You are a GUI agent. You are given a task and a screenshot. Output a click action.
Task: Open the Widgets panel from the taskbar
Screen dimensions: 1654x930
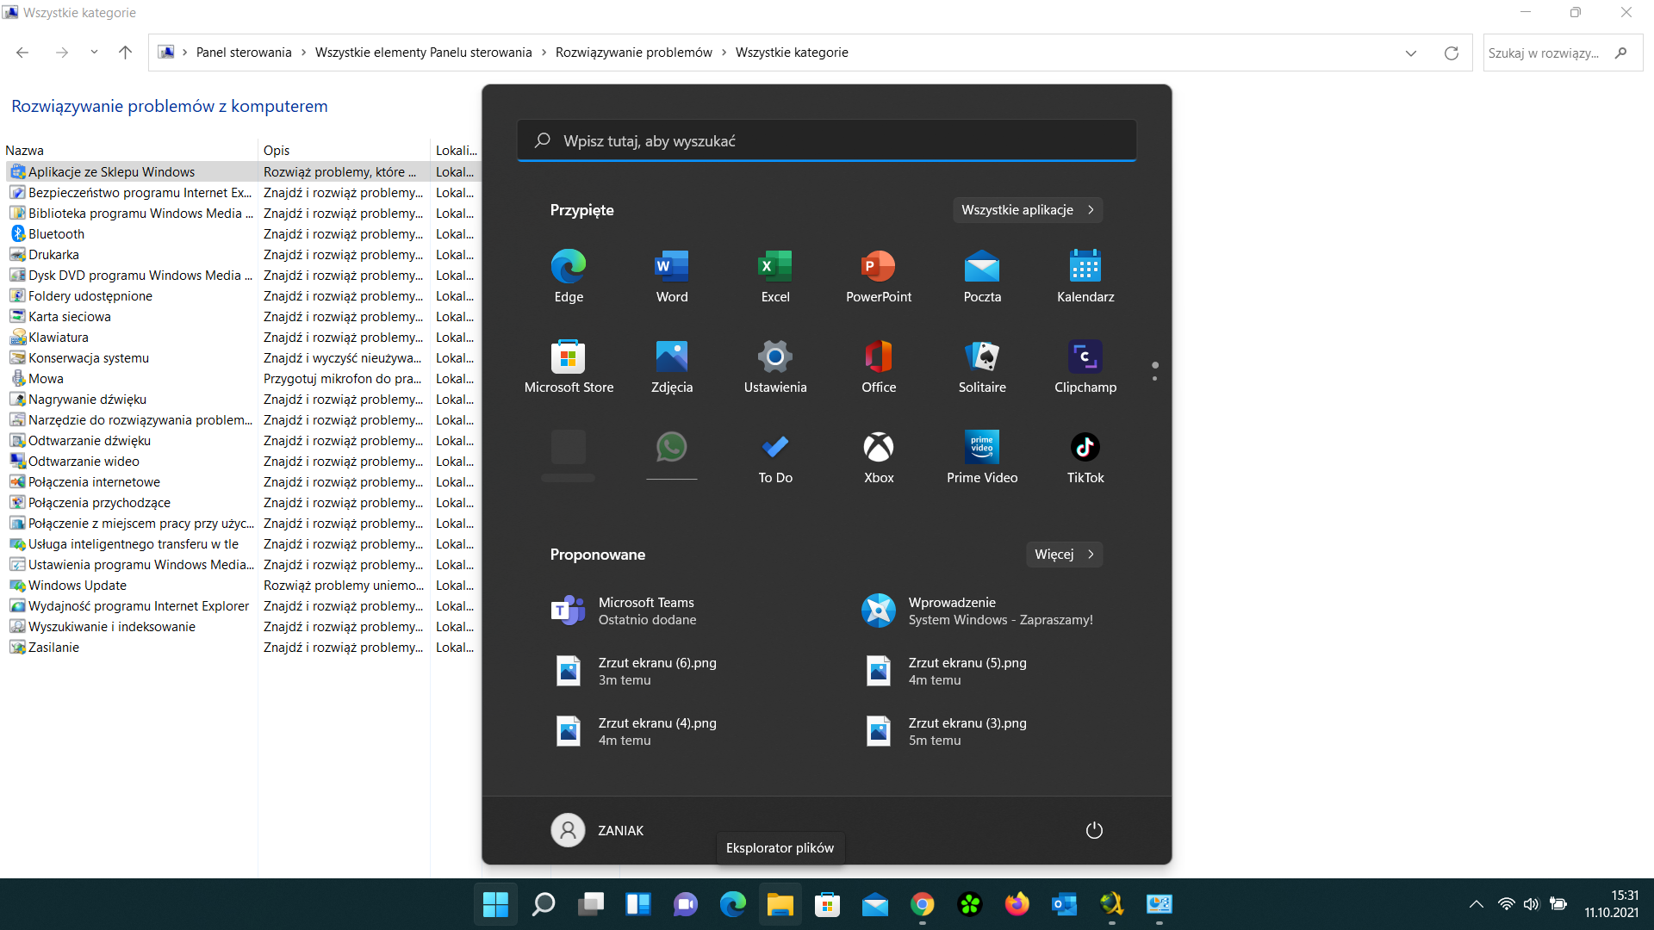pyautogui.click(x=638, y=904)
